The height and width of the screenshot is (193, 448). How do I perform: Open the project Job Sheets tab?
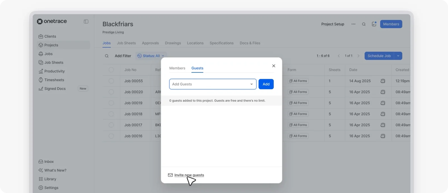click(x=126, y=43)
